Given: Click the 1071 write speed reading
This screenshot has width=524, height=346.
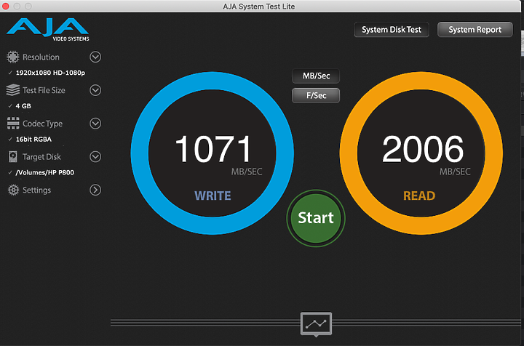Looking at the screenshot, I should [x=213, y=149].
